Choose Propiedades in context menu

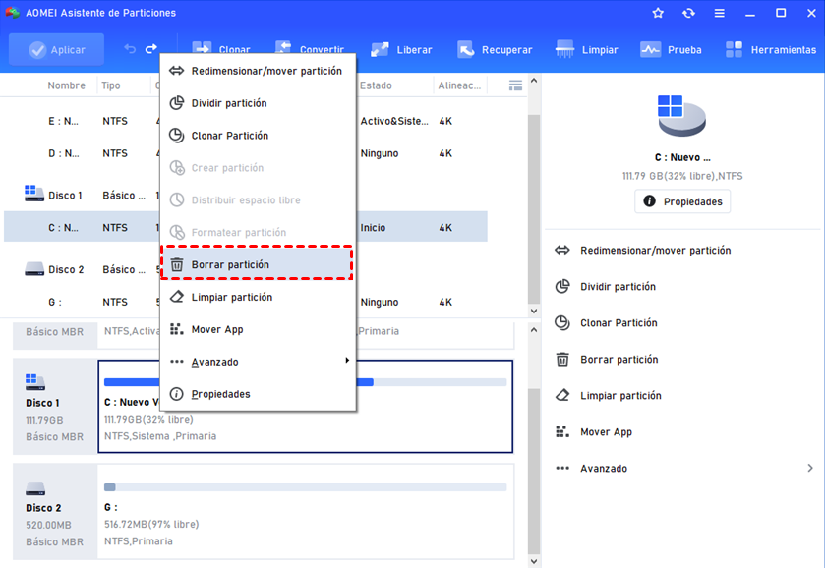click(258, 394)
